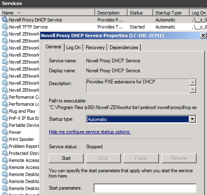This screenshot has height=195, width=207.
Task: Click the path to executable text
Action: click(x=123, y=107)
